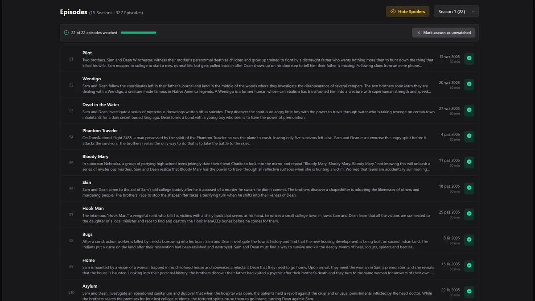Viewport: 535px width, 301px height.
Task: Open the Season 1 (22) dropdown
Action: pyautogui.click(x=456, y=12)
